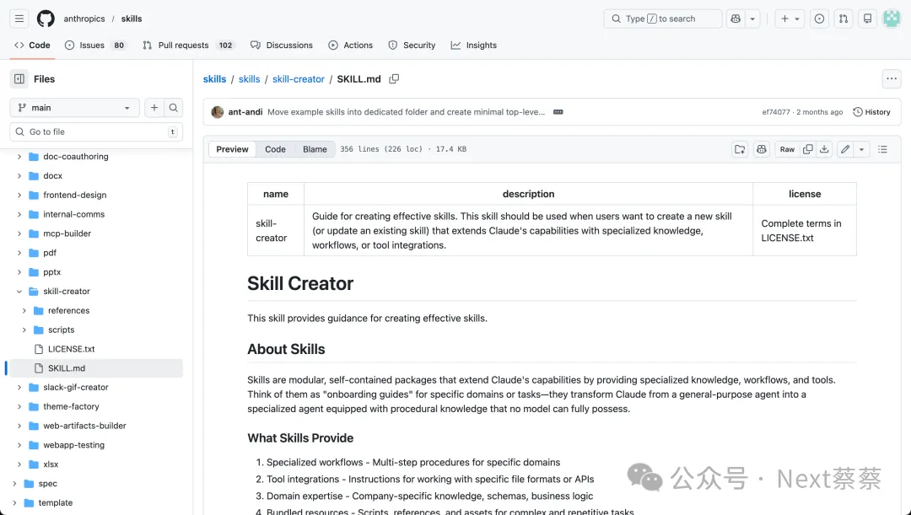Collapse the Files side panel
Screen dimensions: 911x515
pyautogui.click(x=19, y=79)
